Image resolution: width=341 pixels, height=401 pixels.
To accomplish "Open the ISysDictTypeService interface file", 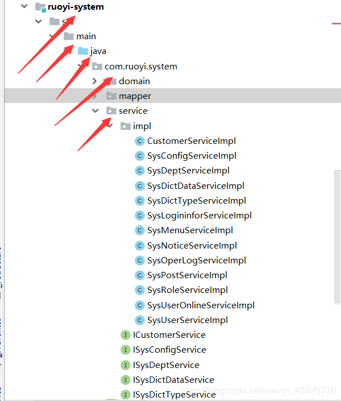I will pos(174,395).
